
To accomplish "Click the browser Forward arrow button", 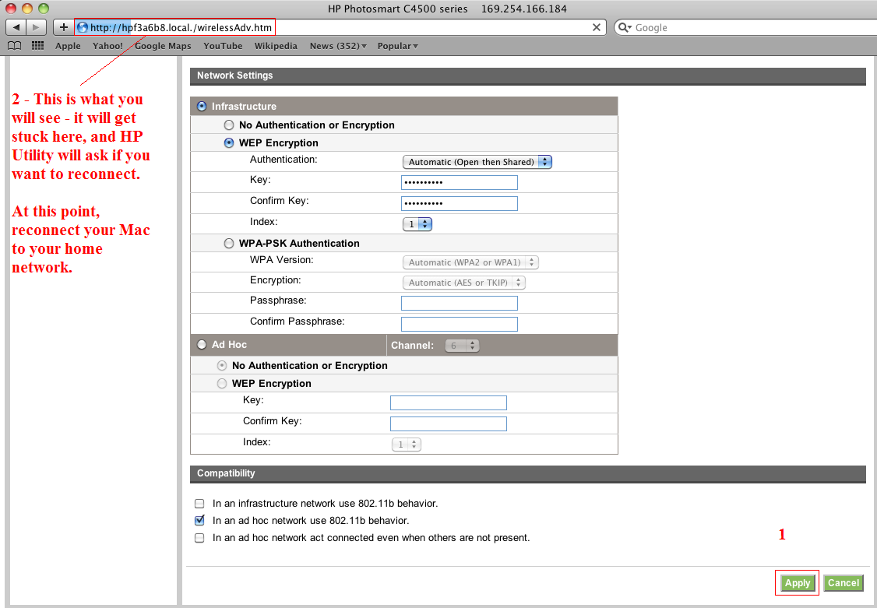I will coord(36,27).
